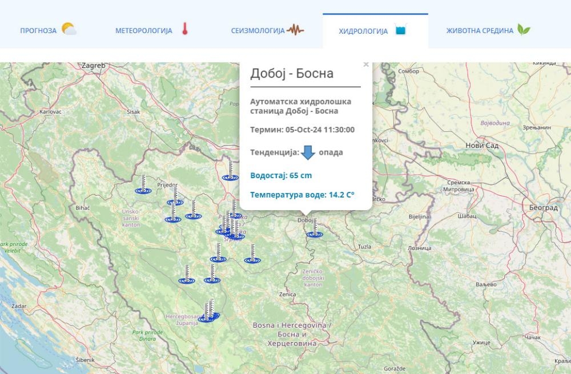Click the downward tendency arrow in the popup
Screen dimensions: 571x374
tap(307, 151)
